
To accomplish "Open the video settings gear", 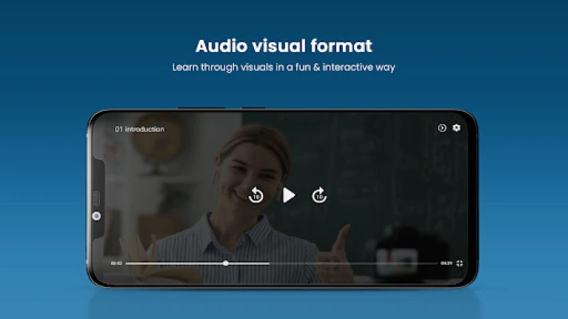I will [457, 128].
